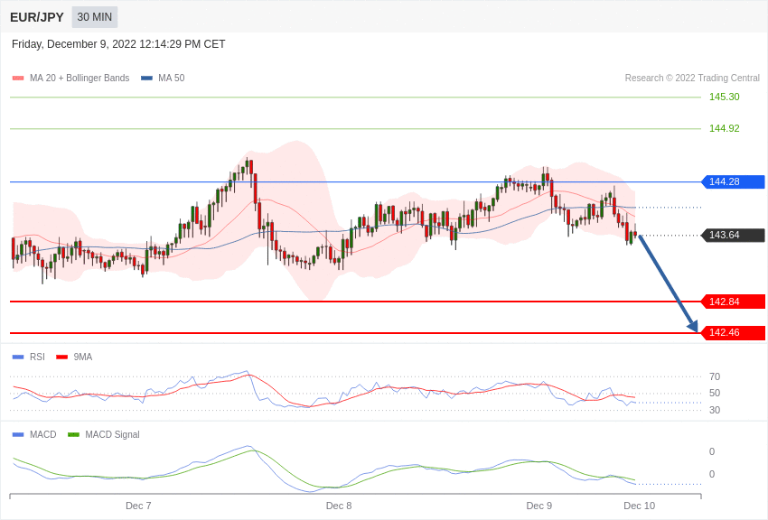Click the blue 144.28 pivot price tag
Screen dimensions: 768x520
pos(734,182)
